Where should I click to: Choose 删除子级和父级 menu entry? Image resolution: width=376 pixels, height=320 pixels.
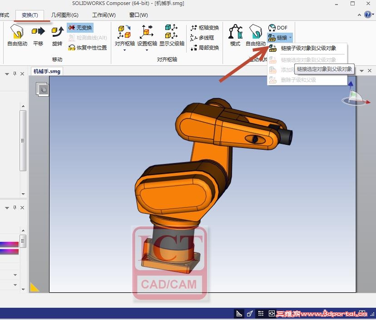click(x=307, y=80)
